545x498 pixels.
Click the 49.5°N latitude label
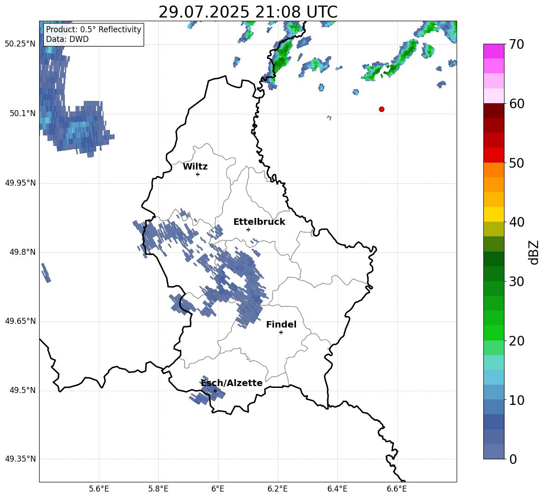(23, 390)
